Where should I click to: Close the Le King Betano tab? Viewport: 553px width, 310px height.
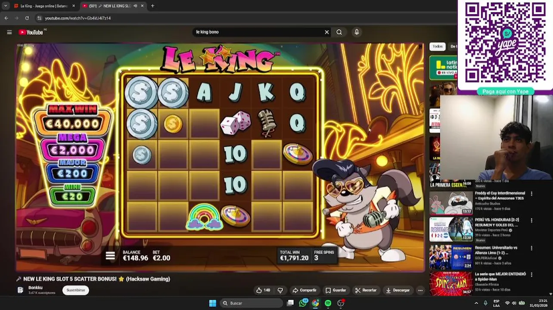click(74, 6)
